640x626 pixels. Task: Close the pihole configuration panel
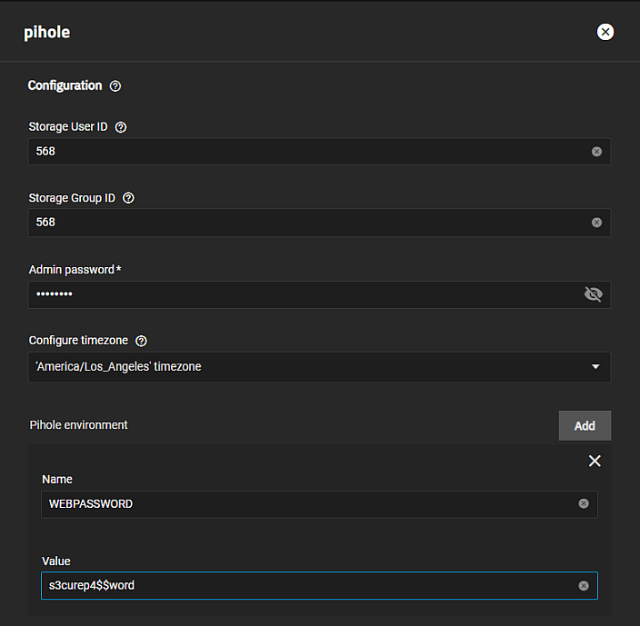(x=605, y=32)
